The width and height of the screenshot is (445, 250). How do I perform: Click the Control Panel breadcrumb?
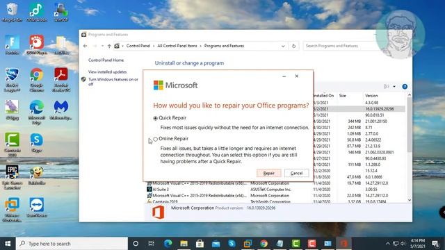[x=138, y=46]
